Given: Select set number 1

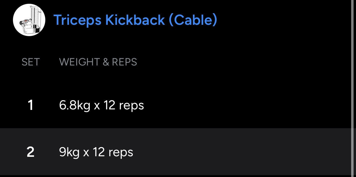Looking at the screenshot, I should point(30,105).
